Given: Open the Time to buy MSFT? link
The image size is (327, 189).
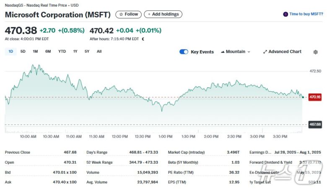Looking at the screenshot, I should [x=306, y=14].
